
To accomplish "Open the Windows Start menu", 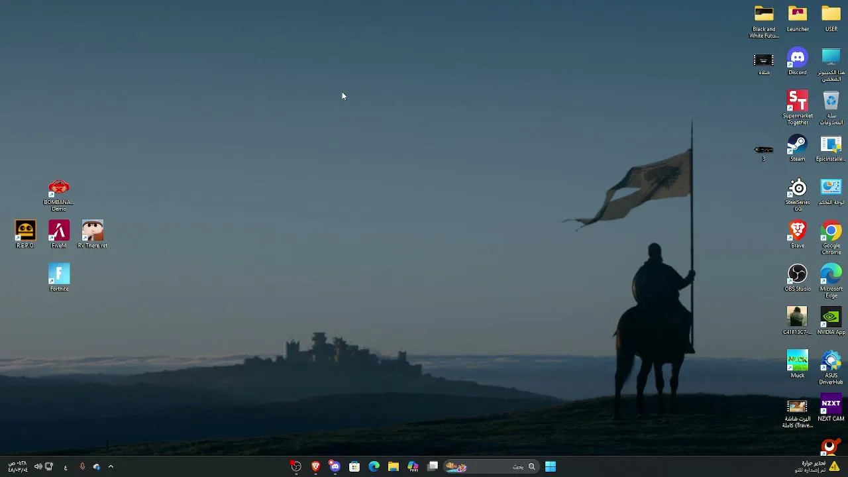I will (x=551, y=466).
